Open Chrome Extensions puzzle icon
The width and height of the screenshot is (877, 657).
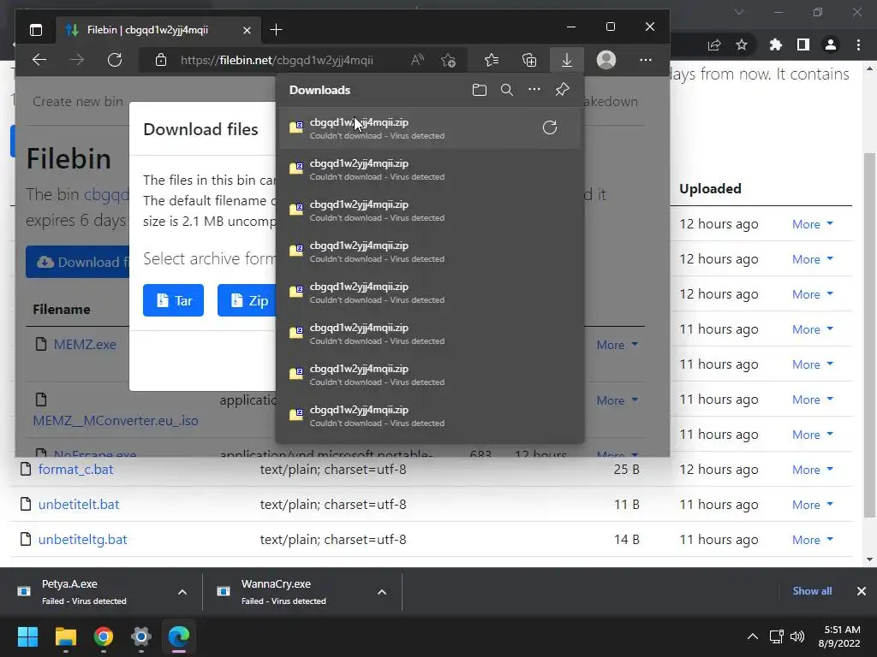click(776, 44)
